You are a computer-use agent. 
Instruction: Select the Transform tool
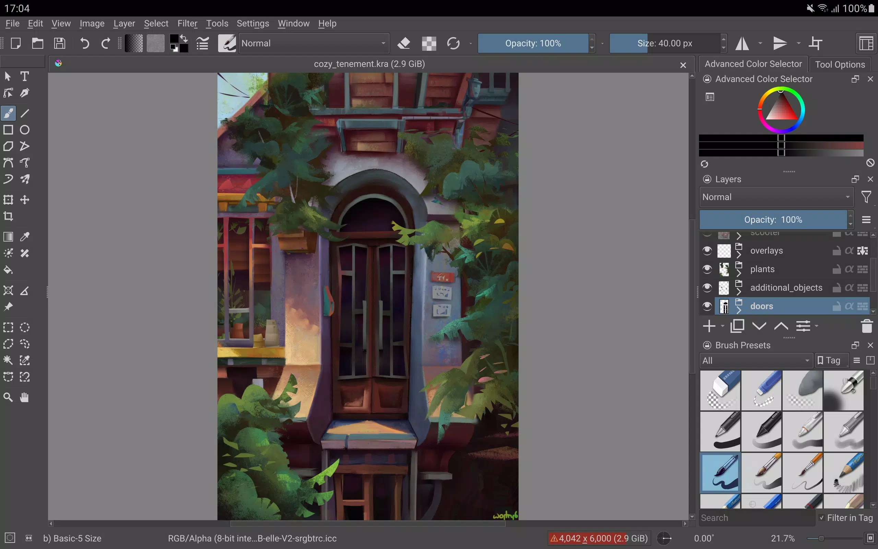pyautogui.click(x=8, y=200)
